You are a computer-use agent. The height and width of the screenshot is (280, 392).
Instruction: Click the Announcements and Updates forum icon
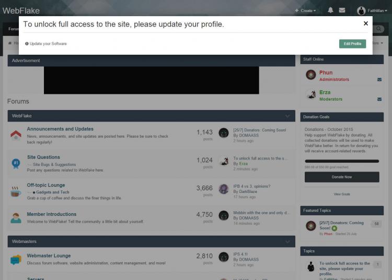tap(16, 135)
